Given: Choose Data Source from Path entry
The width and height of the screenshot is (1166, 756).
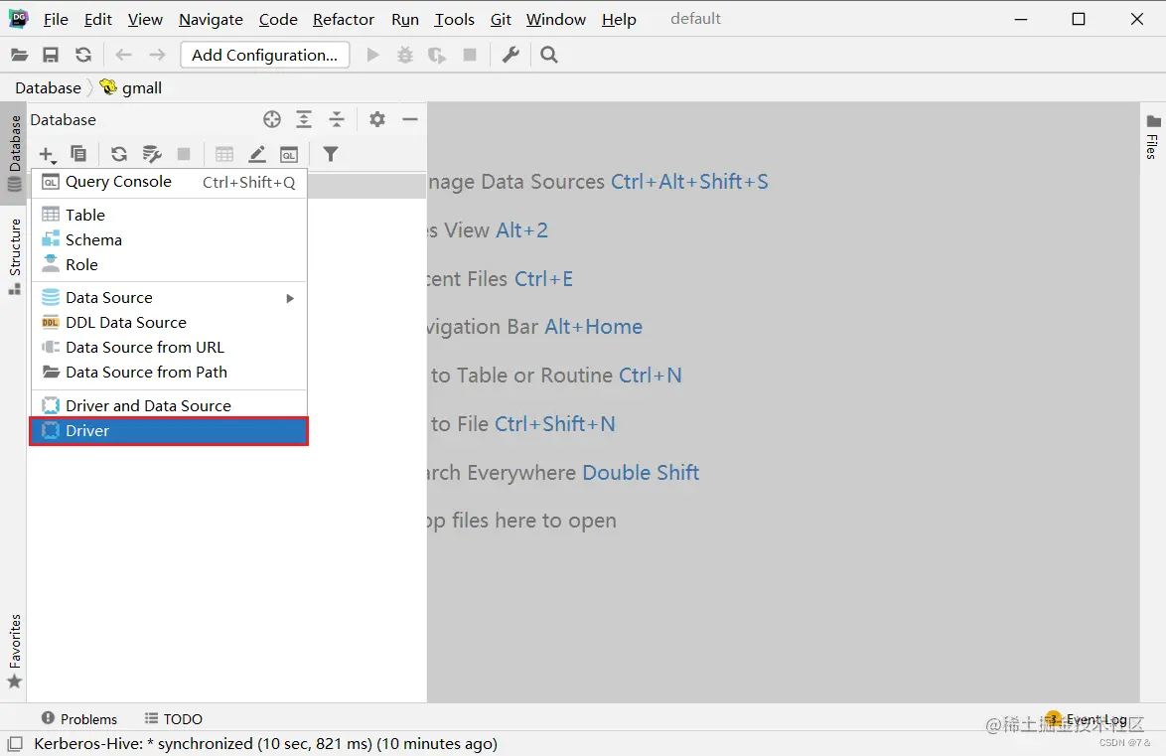Looking at the screenshot, I should click(x=170, y=373).
